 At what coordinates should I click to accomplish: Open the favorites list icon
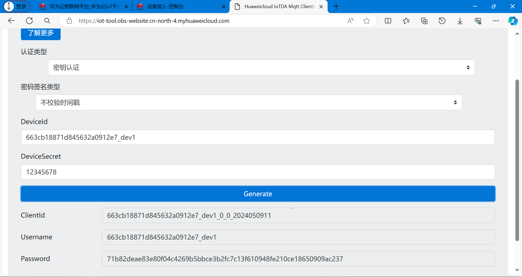tap(406, 21)
